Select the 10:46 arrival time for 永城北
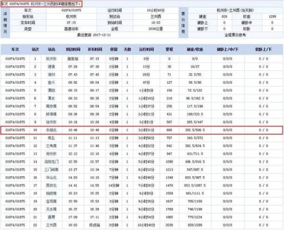The width and height of the screenshot is (284, 230). pos(73,130)
